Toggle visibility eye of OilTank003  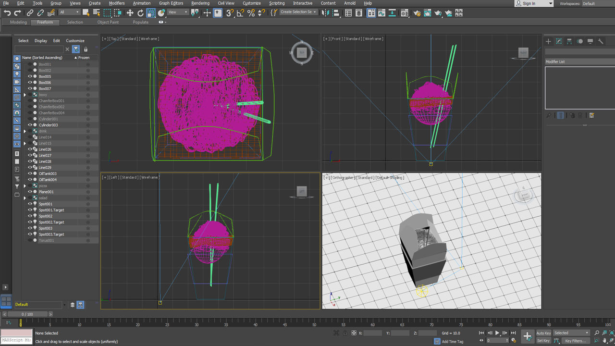(x=30, y=173)
